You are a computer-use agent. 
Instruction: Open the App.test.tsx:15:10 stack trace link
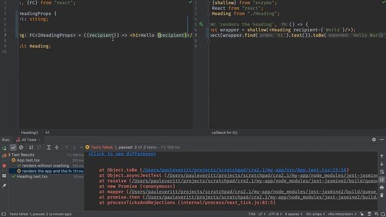coord(245,170)
